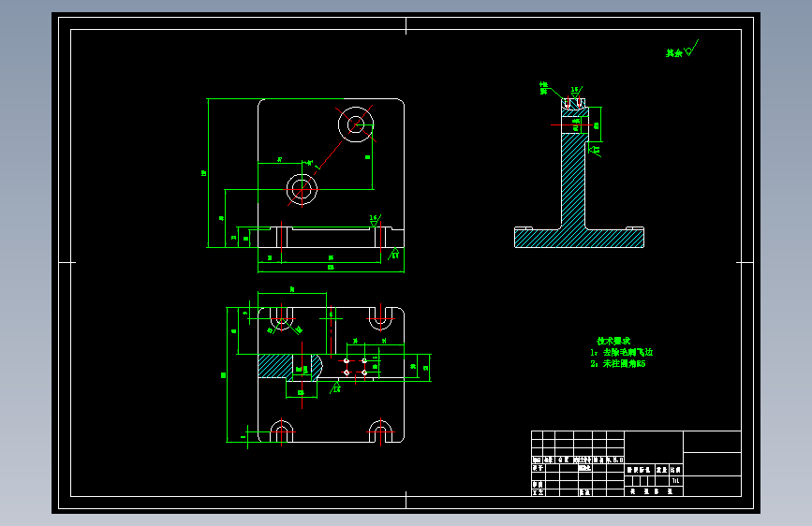812x526 pixels.
Task: Select the 工艺 label in title block
Action: click(538, 492)
